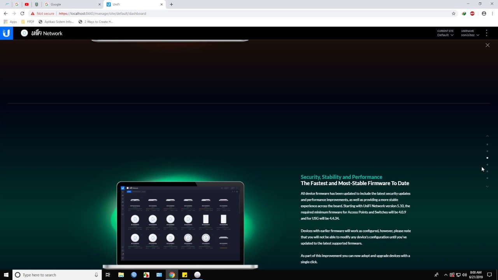The image size is (498, 280).
Task: Select the fourth slide pagination dot
Action: point(487,164)
